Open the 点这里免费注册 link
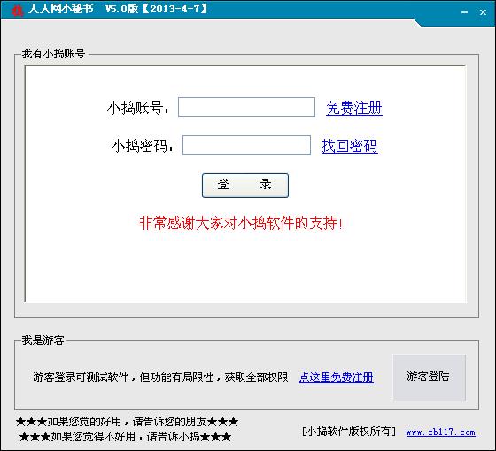This screenshot has height=451, width=496. (337, 377)
